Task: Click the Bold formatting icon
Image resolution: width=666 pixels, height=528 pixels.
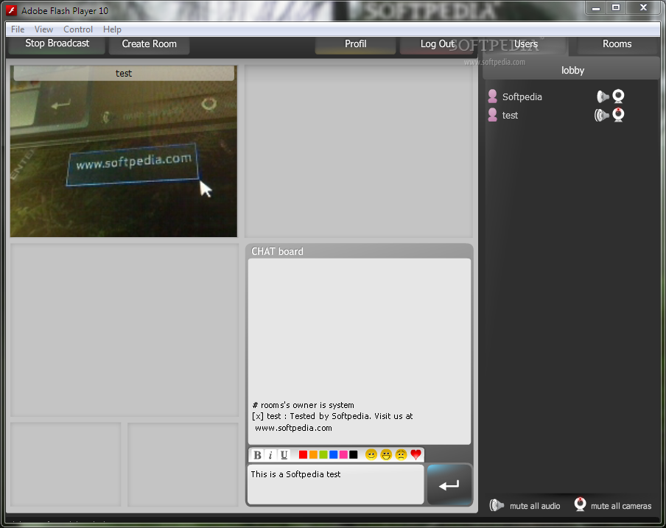Action: tap(257, 455)
